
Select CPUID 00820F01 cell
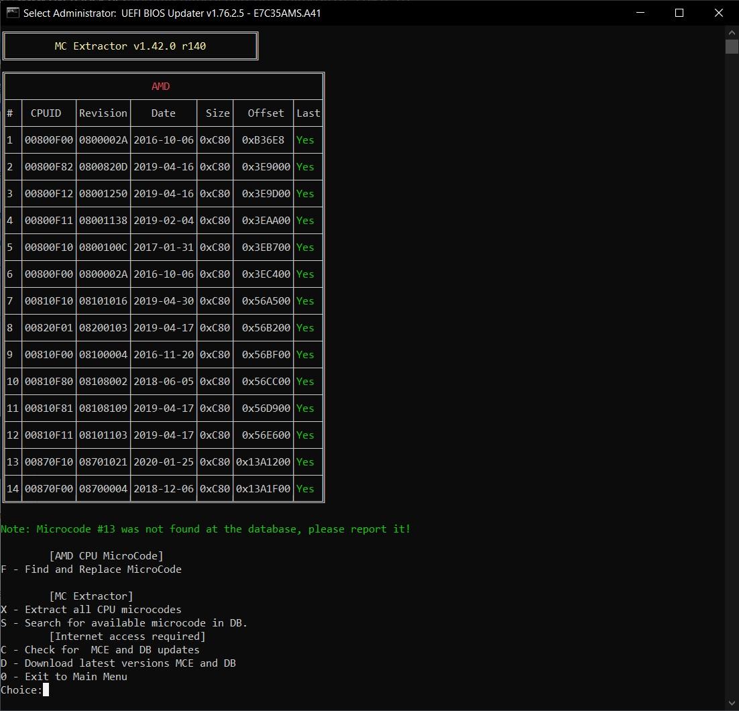pos(49,328)
